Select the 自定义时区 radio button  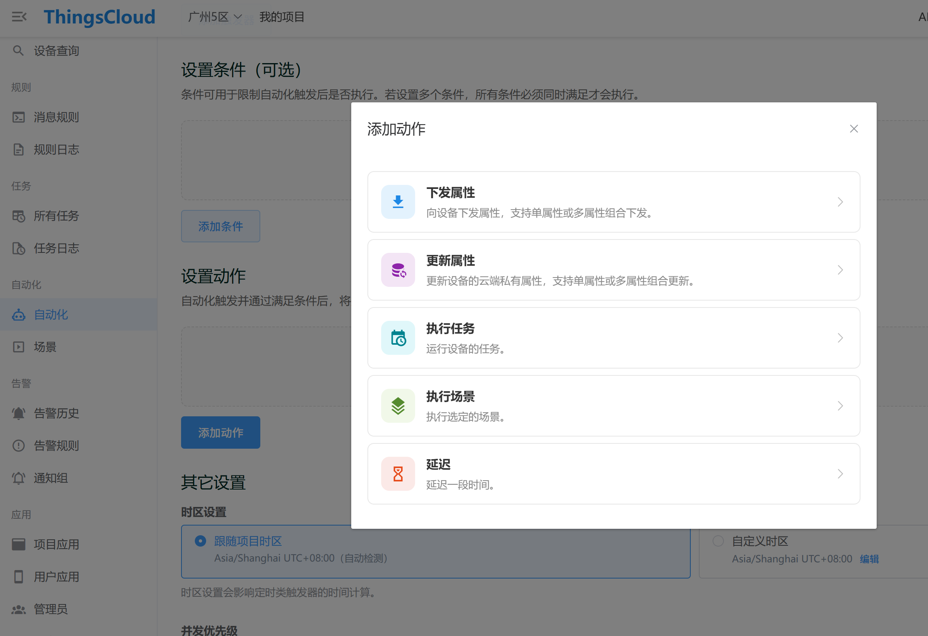tap(718, 541)
